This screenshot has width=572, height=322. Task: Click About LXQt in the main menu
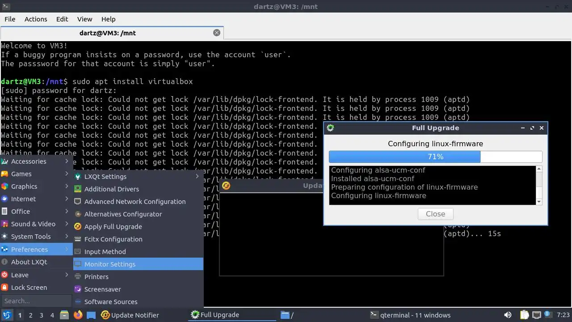[x=36, y=262]
